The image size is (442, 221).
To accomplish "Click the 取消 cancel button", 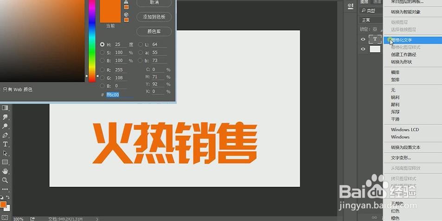I will tap(154, 2).
